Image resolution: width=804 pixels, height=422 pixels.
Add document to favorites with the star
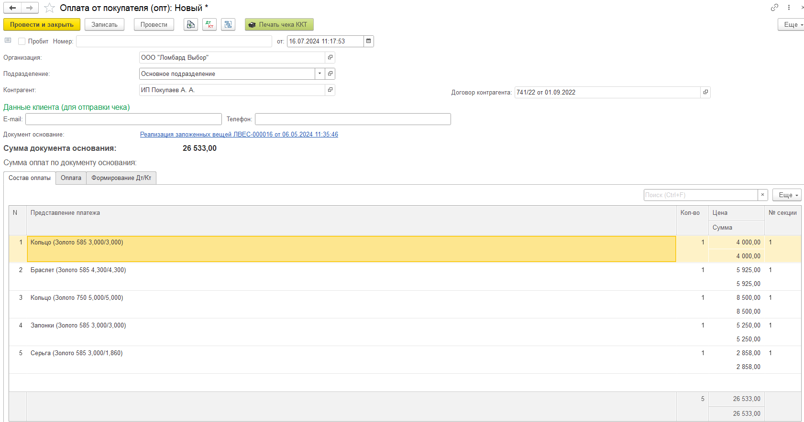pyautogui.click(x=49, y=8)
